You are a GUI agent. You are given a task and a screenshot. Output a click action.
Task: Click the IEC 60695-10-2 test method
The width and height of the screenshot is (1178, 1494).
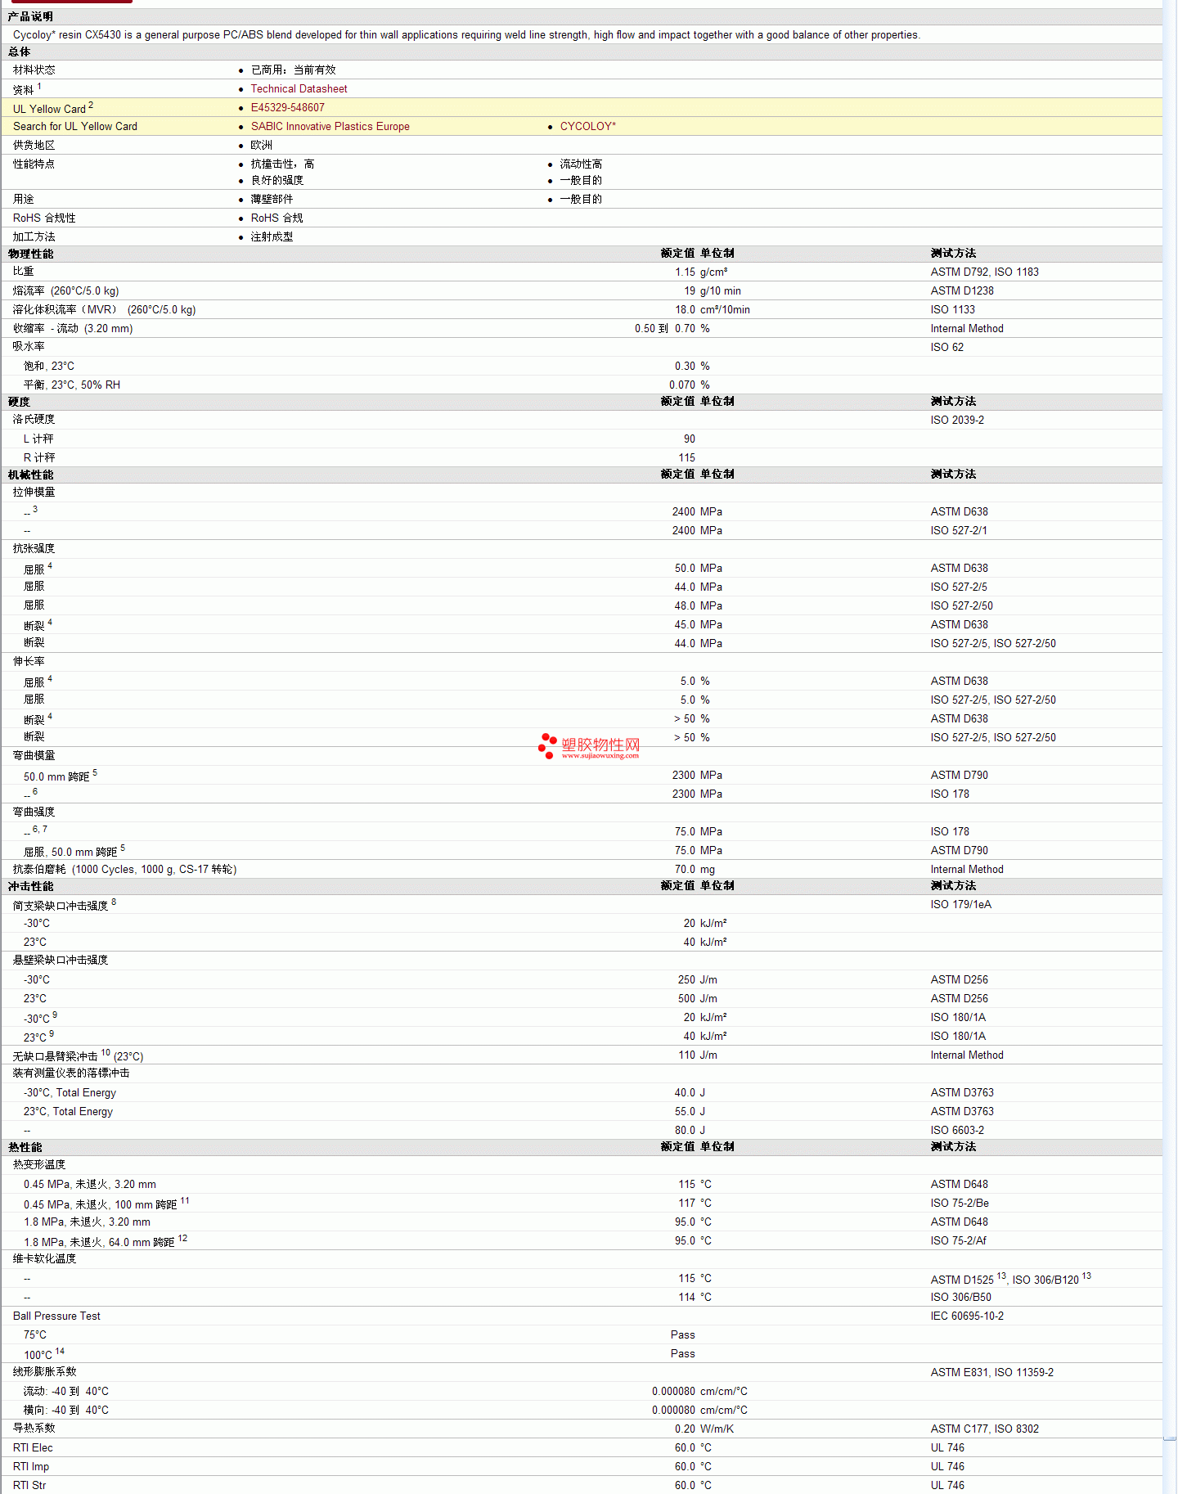coord(967,1316)
